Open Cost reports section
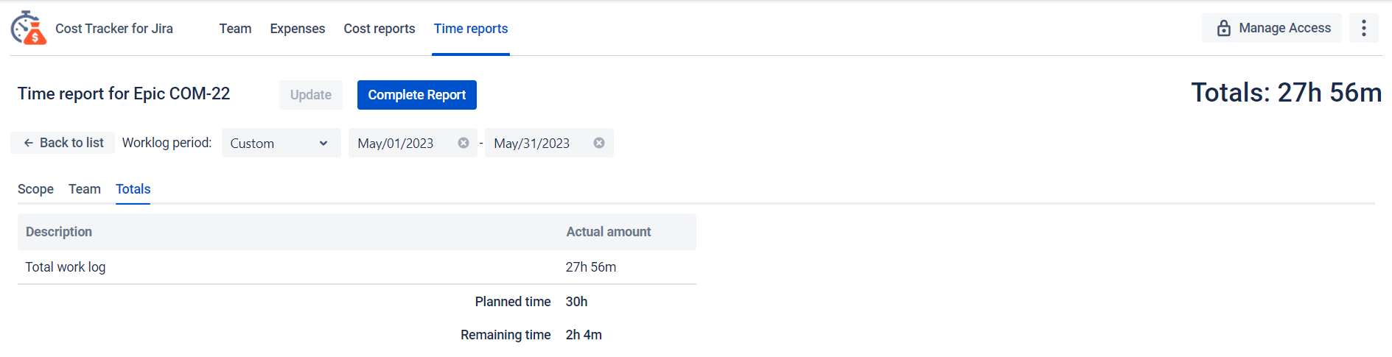 [379, 29]
